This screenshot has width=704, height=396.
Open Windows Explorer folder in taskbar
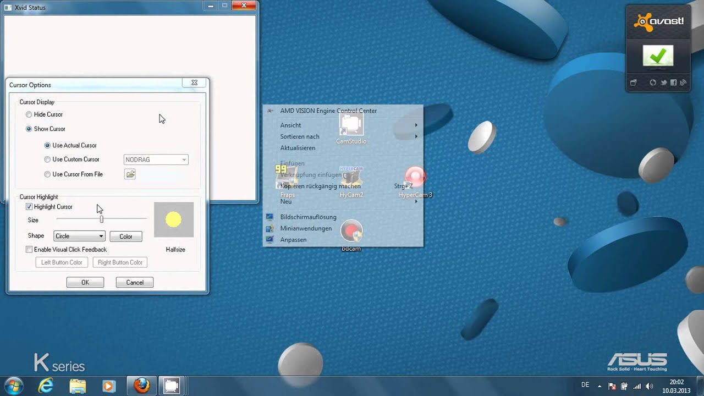78,386
